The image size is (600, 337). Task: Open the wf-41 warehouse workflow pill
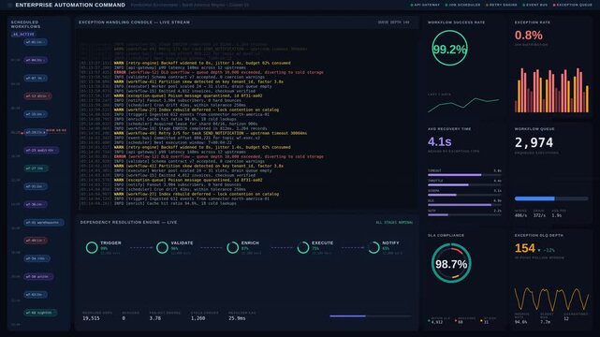pos(44,223)
